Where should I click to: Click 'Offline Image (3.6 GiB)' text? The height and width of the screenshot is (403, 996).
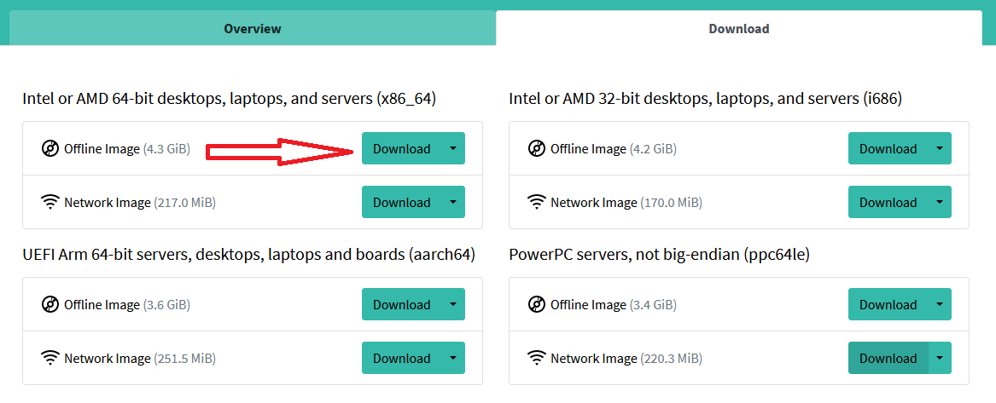pyautogui.click(x=127, y=305)
